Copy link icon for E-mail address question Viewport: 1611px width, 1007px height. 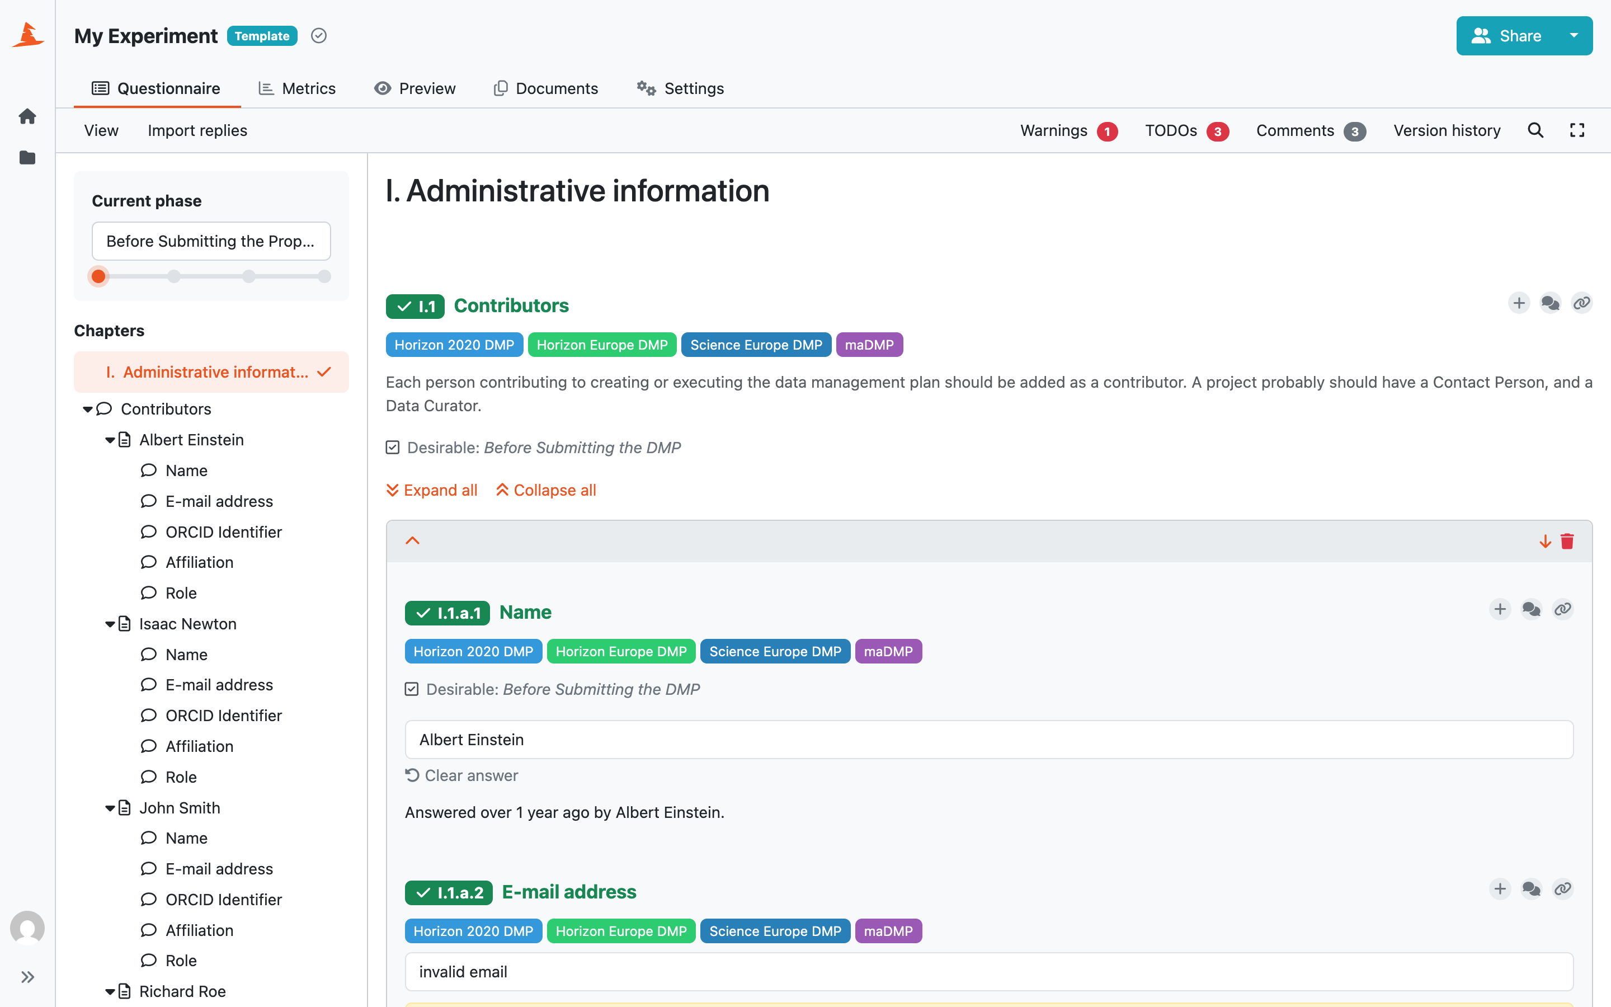pyautogui.click(x=1562, y=889)
